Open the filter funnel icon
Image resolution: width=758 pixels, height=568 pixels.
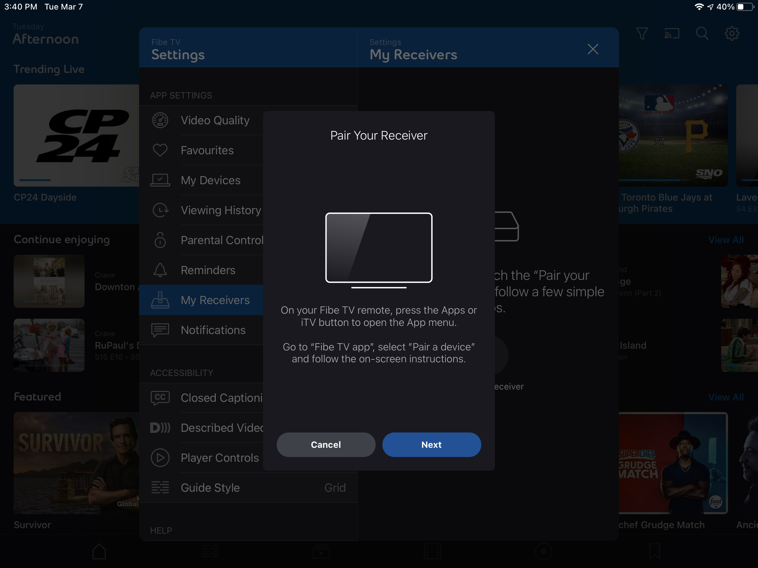(x=642, y=33)
